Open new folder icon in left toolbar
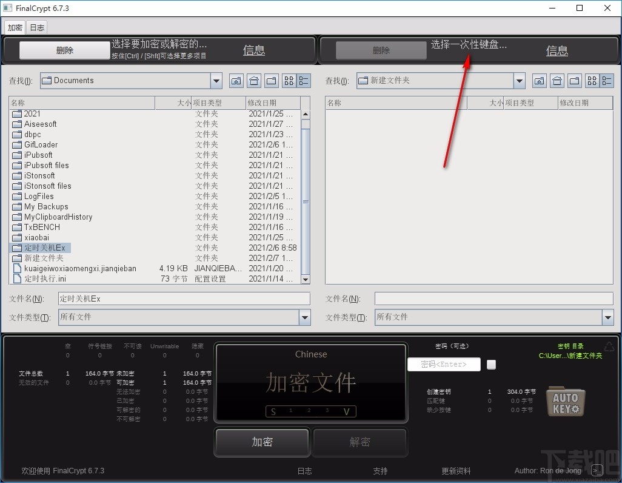The height and width of the screenshot is (483, 622). 271,80
